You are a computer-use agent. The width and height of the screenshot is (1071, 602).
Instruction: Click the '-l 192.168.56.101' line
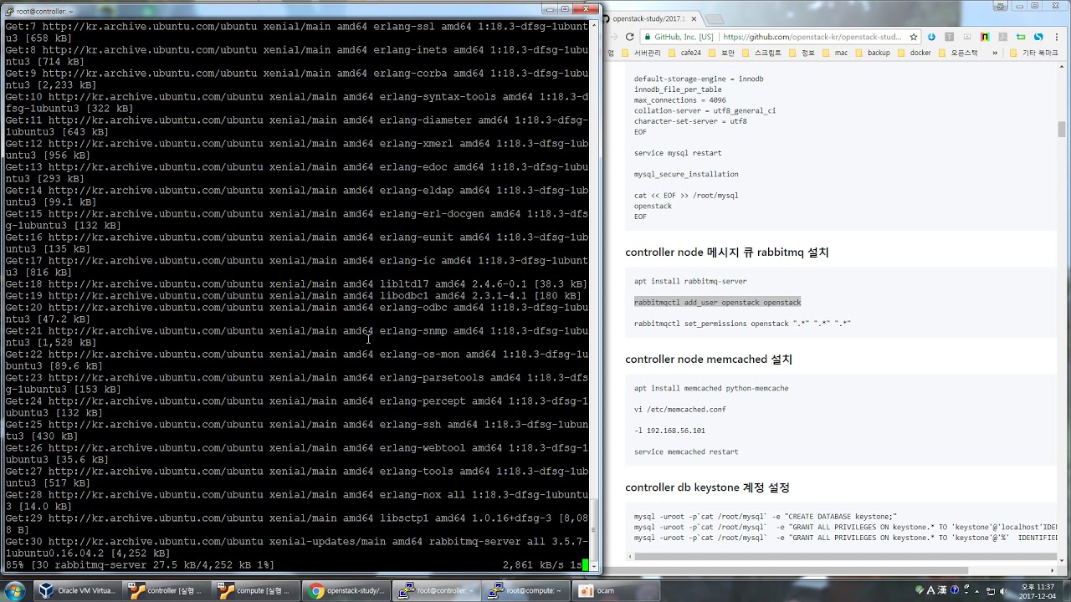point(669,431)
